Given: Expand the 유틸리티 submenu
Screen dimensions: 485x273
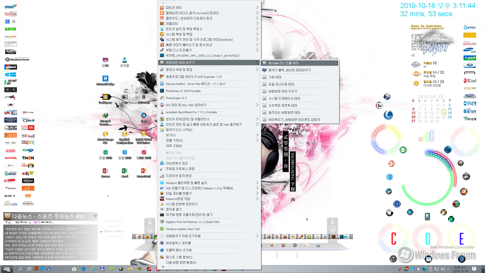Looking at the screenshot, I should click(209, 24).
